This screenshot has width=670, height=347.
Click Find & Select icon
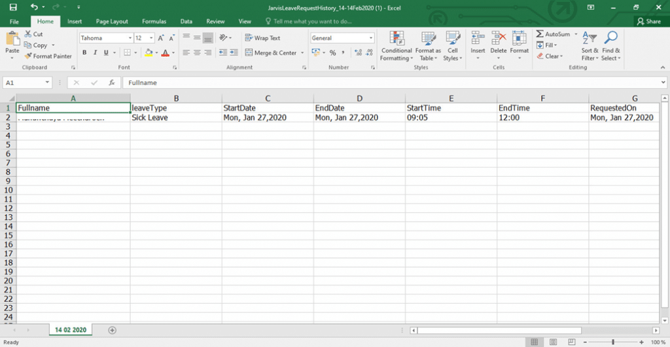point(611,46)
